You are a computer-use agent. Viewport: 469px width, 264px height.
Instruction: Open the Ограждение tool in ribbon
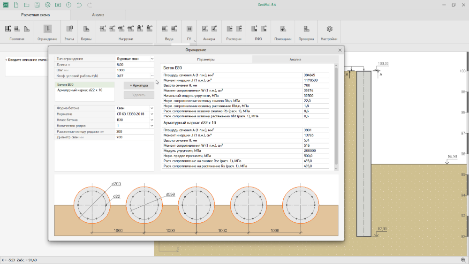point(47,29)
